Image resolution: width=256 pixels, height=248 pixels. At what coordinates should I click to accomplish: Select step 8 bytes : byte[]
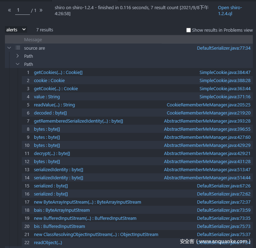[47, 129]
